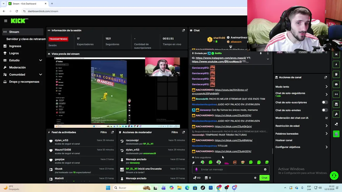Pop out the Información de la sesión panel
342x192 pixels.
(x=183, y=30)
